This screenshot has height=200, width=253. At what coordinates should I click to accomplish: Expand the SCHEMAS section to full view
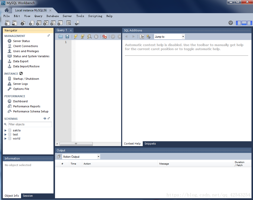click(x=49, y=118)
